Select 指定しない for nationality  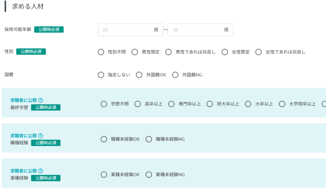[x=101, y=75]
